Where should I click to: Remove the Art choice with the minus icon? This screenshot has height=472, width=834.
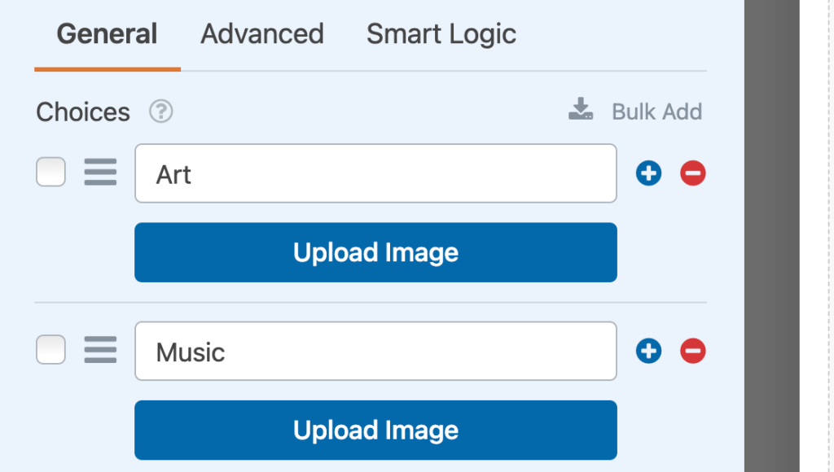pyautogui.click(x=692, y=173)
